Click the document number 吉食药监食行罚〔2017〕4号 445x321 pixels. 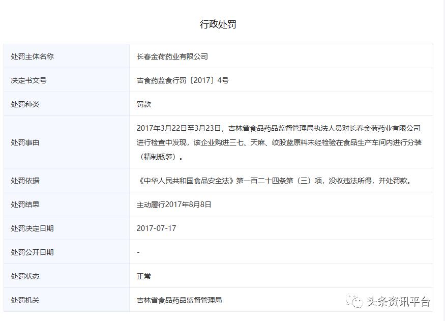pyautogui.click(x=182, y=80)
